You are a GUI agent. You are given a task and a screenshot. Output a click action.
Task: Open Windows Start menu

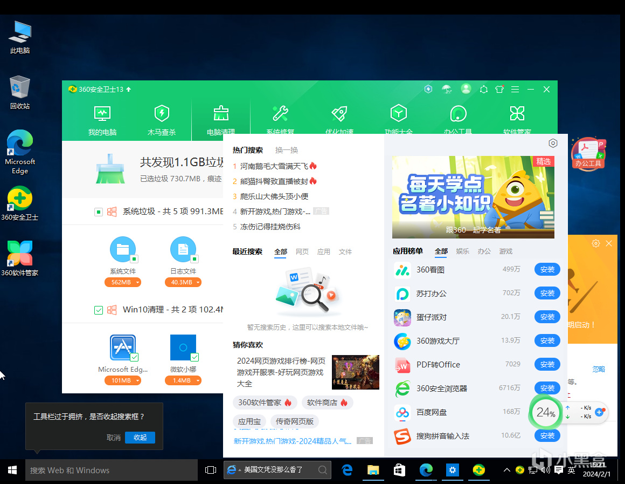12,470
